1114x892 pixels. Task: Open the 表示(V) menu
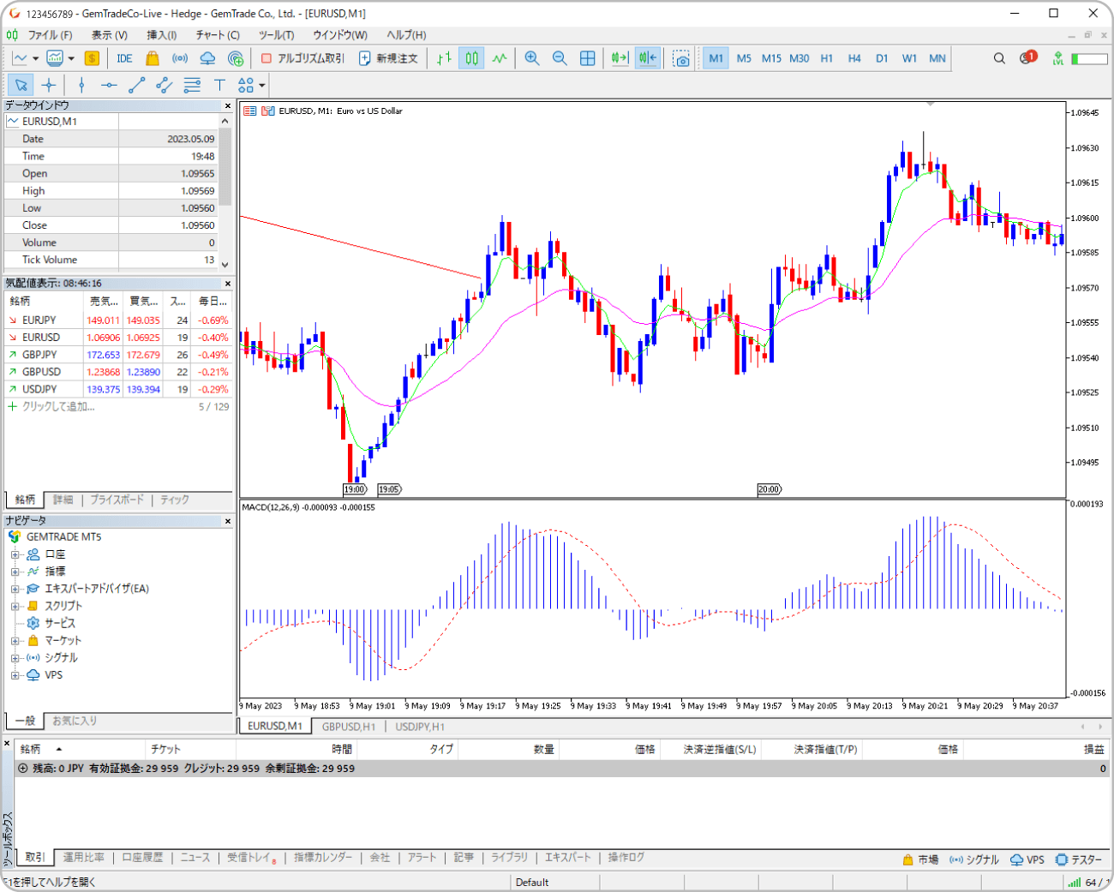[x=109, y=35]
